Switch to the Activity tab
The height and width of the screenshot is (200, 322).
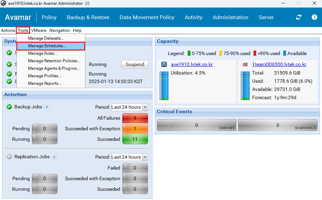coord(194,17)
